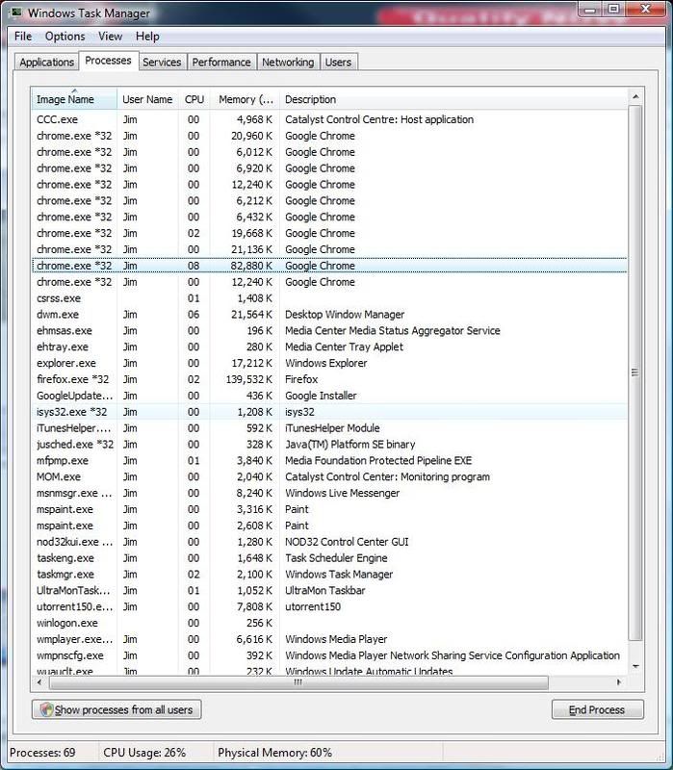
Task: Click the horizontal scrollbar left arrow
Action: pyautogui.click(x=39, y=682)
